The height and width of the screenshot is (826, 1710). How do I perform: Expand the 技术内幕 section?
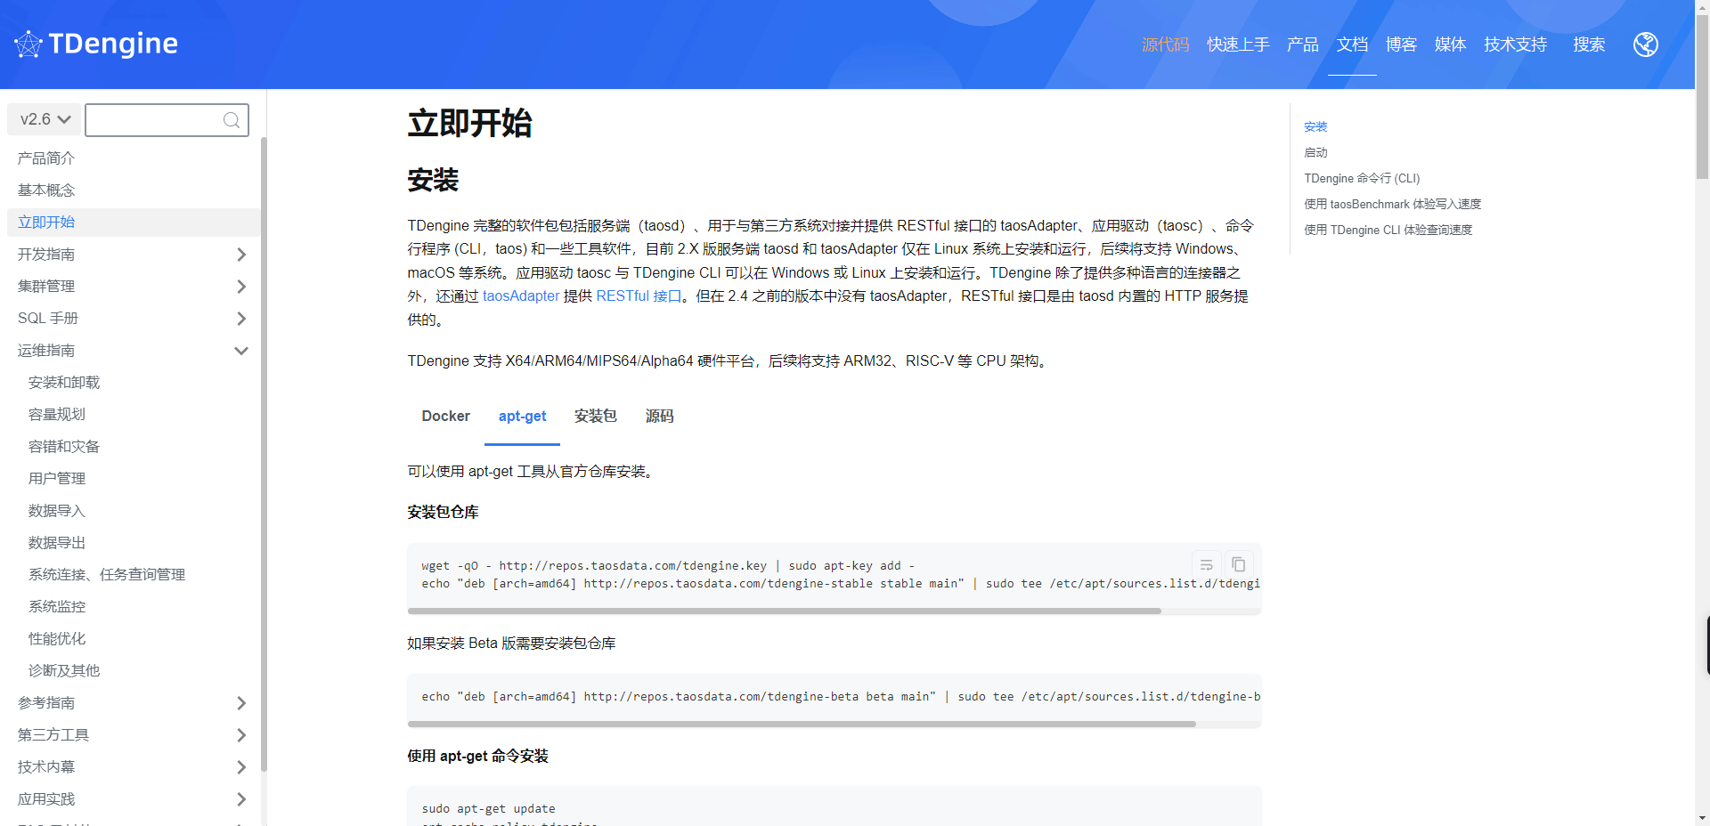pos(240,767)
